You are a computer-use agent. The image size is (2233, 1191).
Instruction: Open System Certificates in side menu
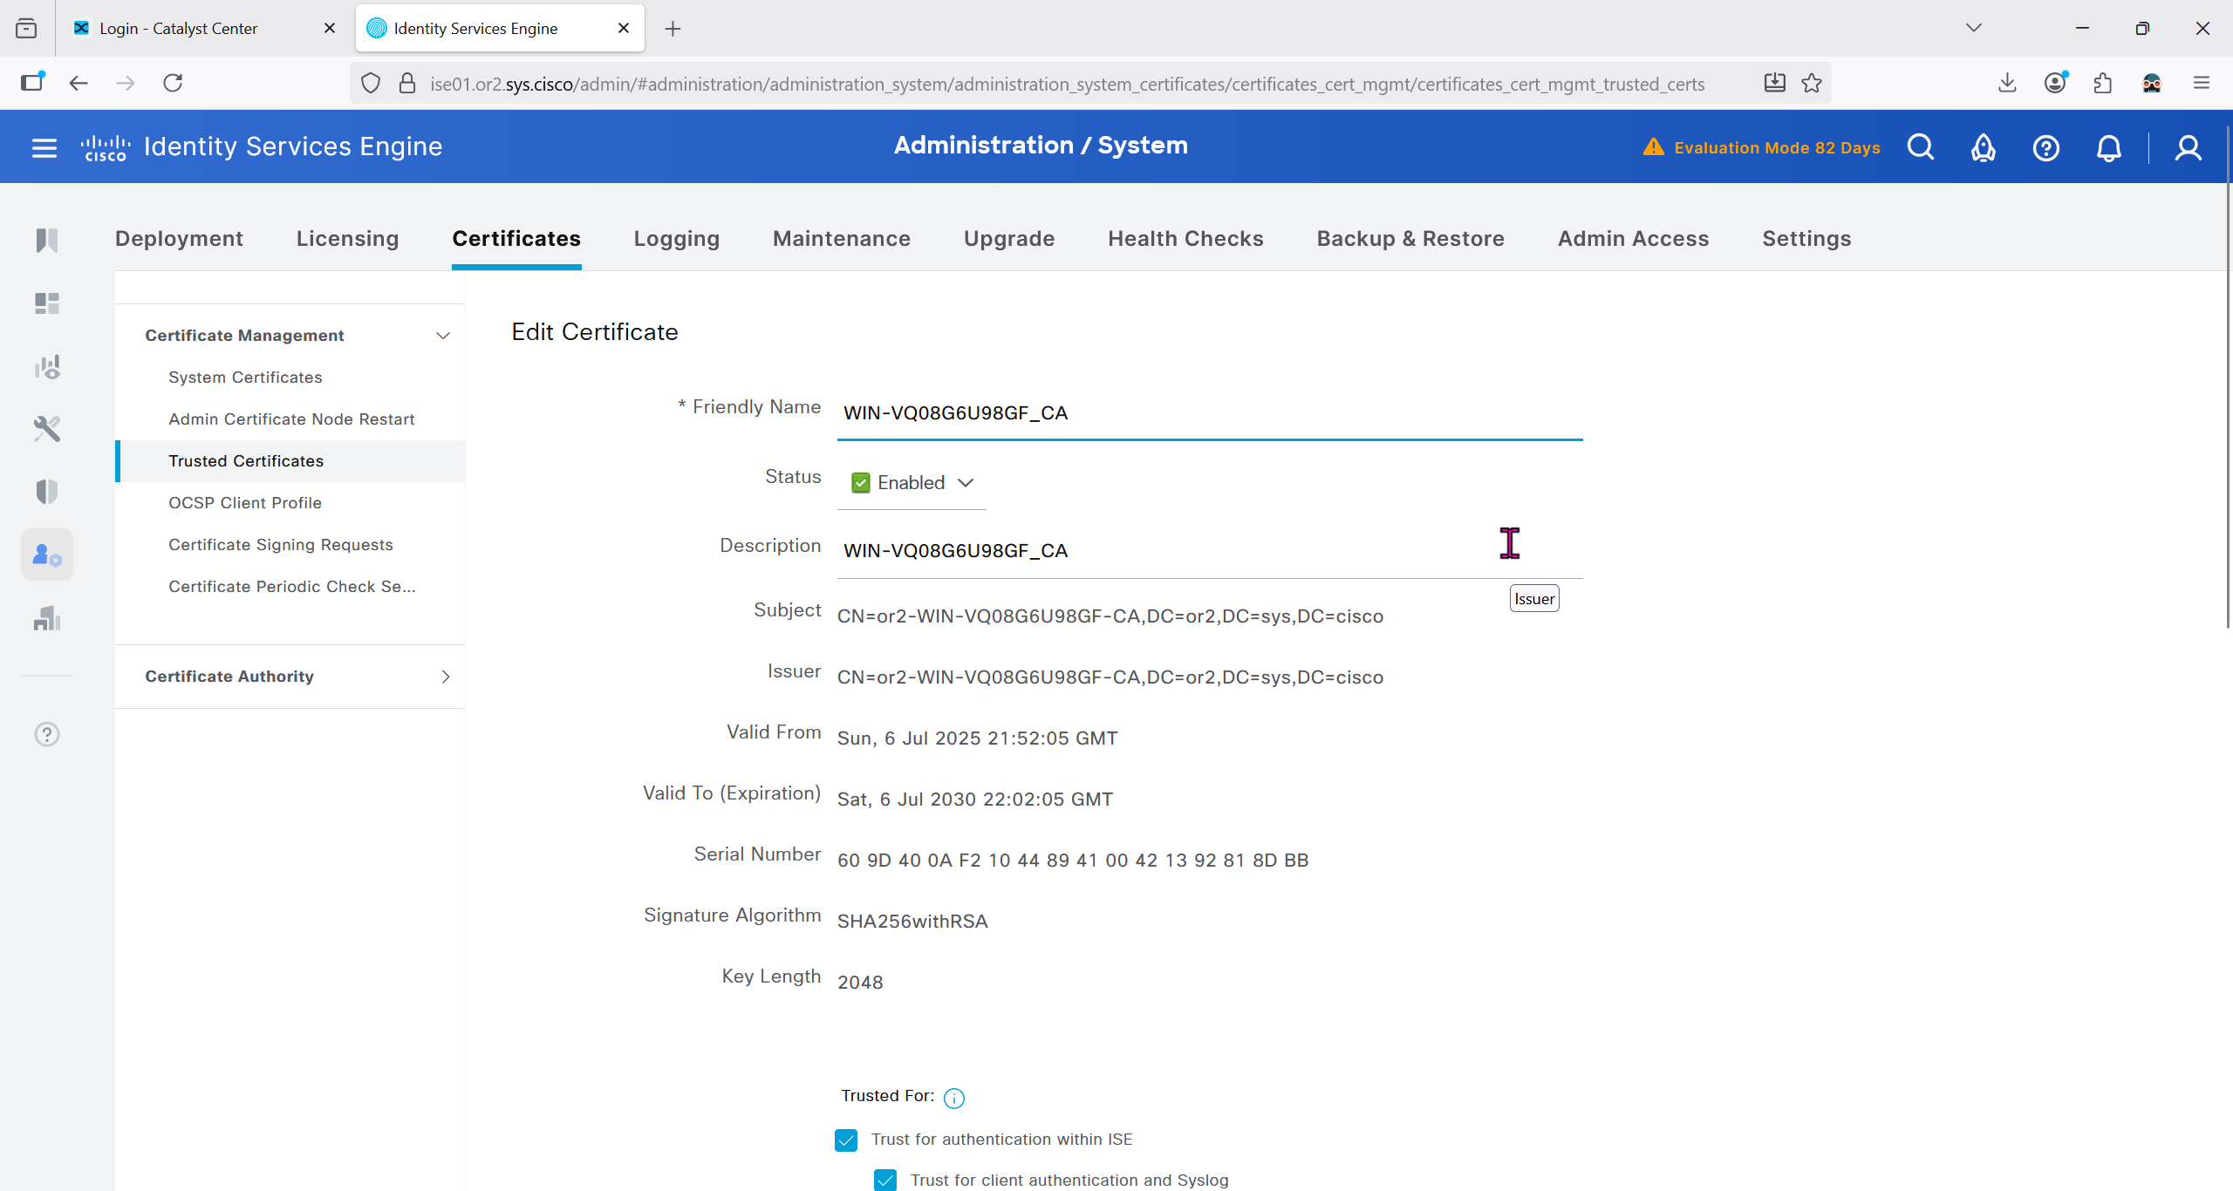[245, 378]
